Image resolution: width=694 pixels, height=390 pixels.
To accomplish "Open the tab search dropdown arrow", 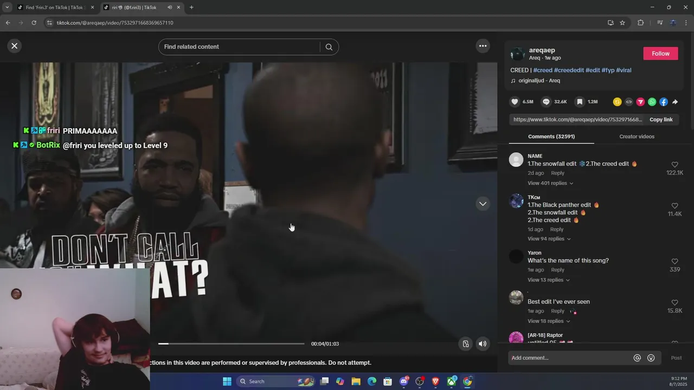I will point(7,8).
